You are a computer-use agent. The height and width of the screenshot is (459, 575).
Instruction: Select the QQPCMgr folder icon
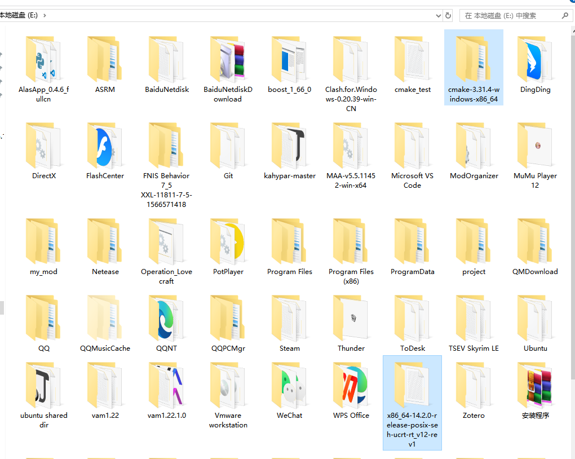click(228, 318)
